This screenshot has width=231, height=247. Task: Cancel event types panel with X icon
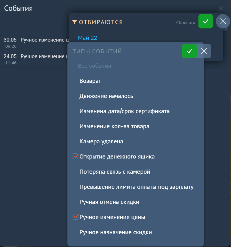pyautogui.click(x=204, y=51)
